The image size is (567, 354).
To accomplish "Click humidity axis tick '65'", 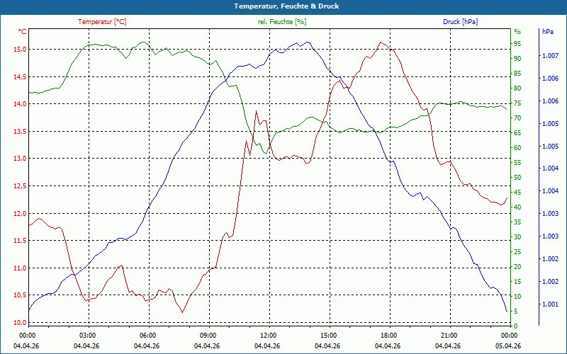I will click(517, 133).
